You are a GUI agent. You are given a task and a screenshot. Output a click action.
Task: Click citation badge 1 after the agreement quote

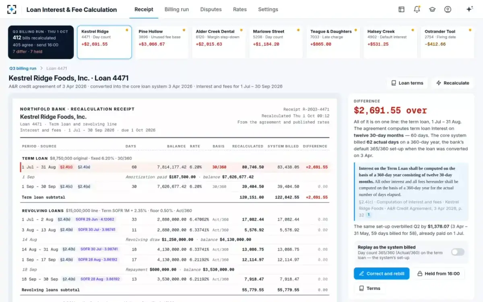(369, 215)
